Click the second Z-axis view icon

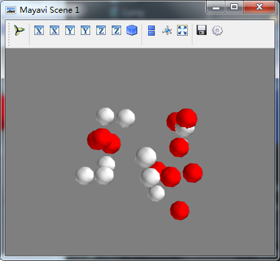[x=116, y=30]
